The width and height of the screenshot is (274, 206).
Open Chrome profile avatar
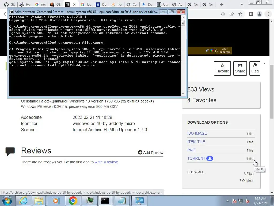click(260, 14)
